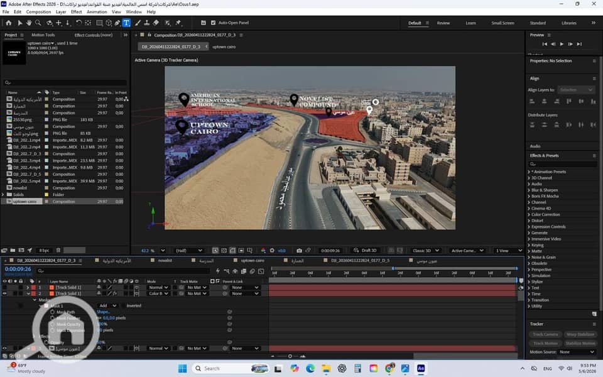
Task: Open the Show Channel color icon in viewer
Action: point(263,251)
